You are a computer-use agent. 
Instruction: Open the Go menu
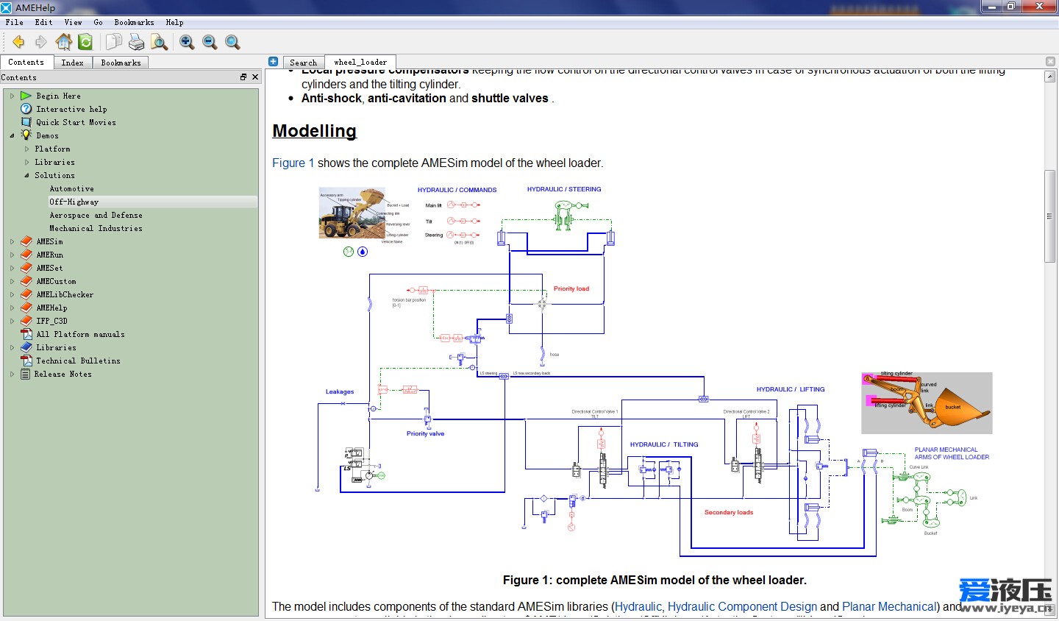pos(98,22)
